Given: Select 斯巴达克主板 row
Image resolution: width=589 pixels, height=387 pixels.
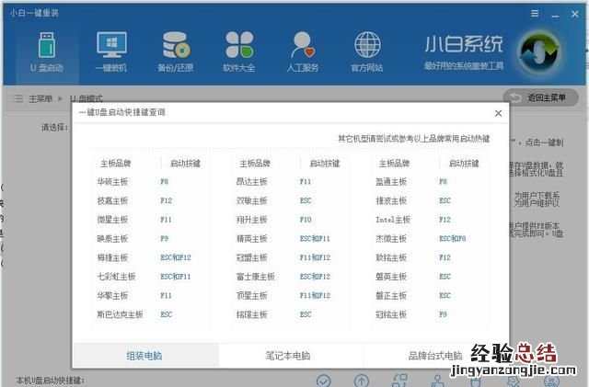Looking at the screenshot, I should 120,314.
